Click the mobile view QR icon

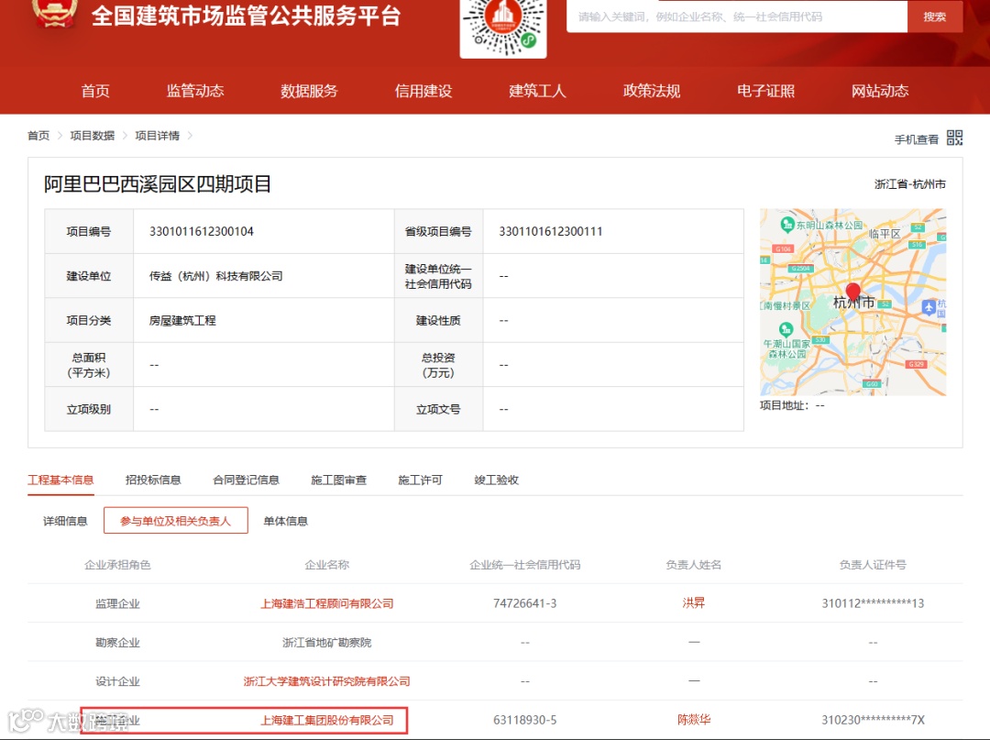click(954, 138)
